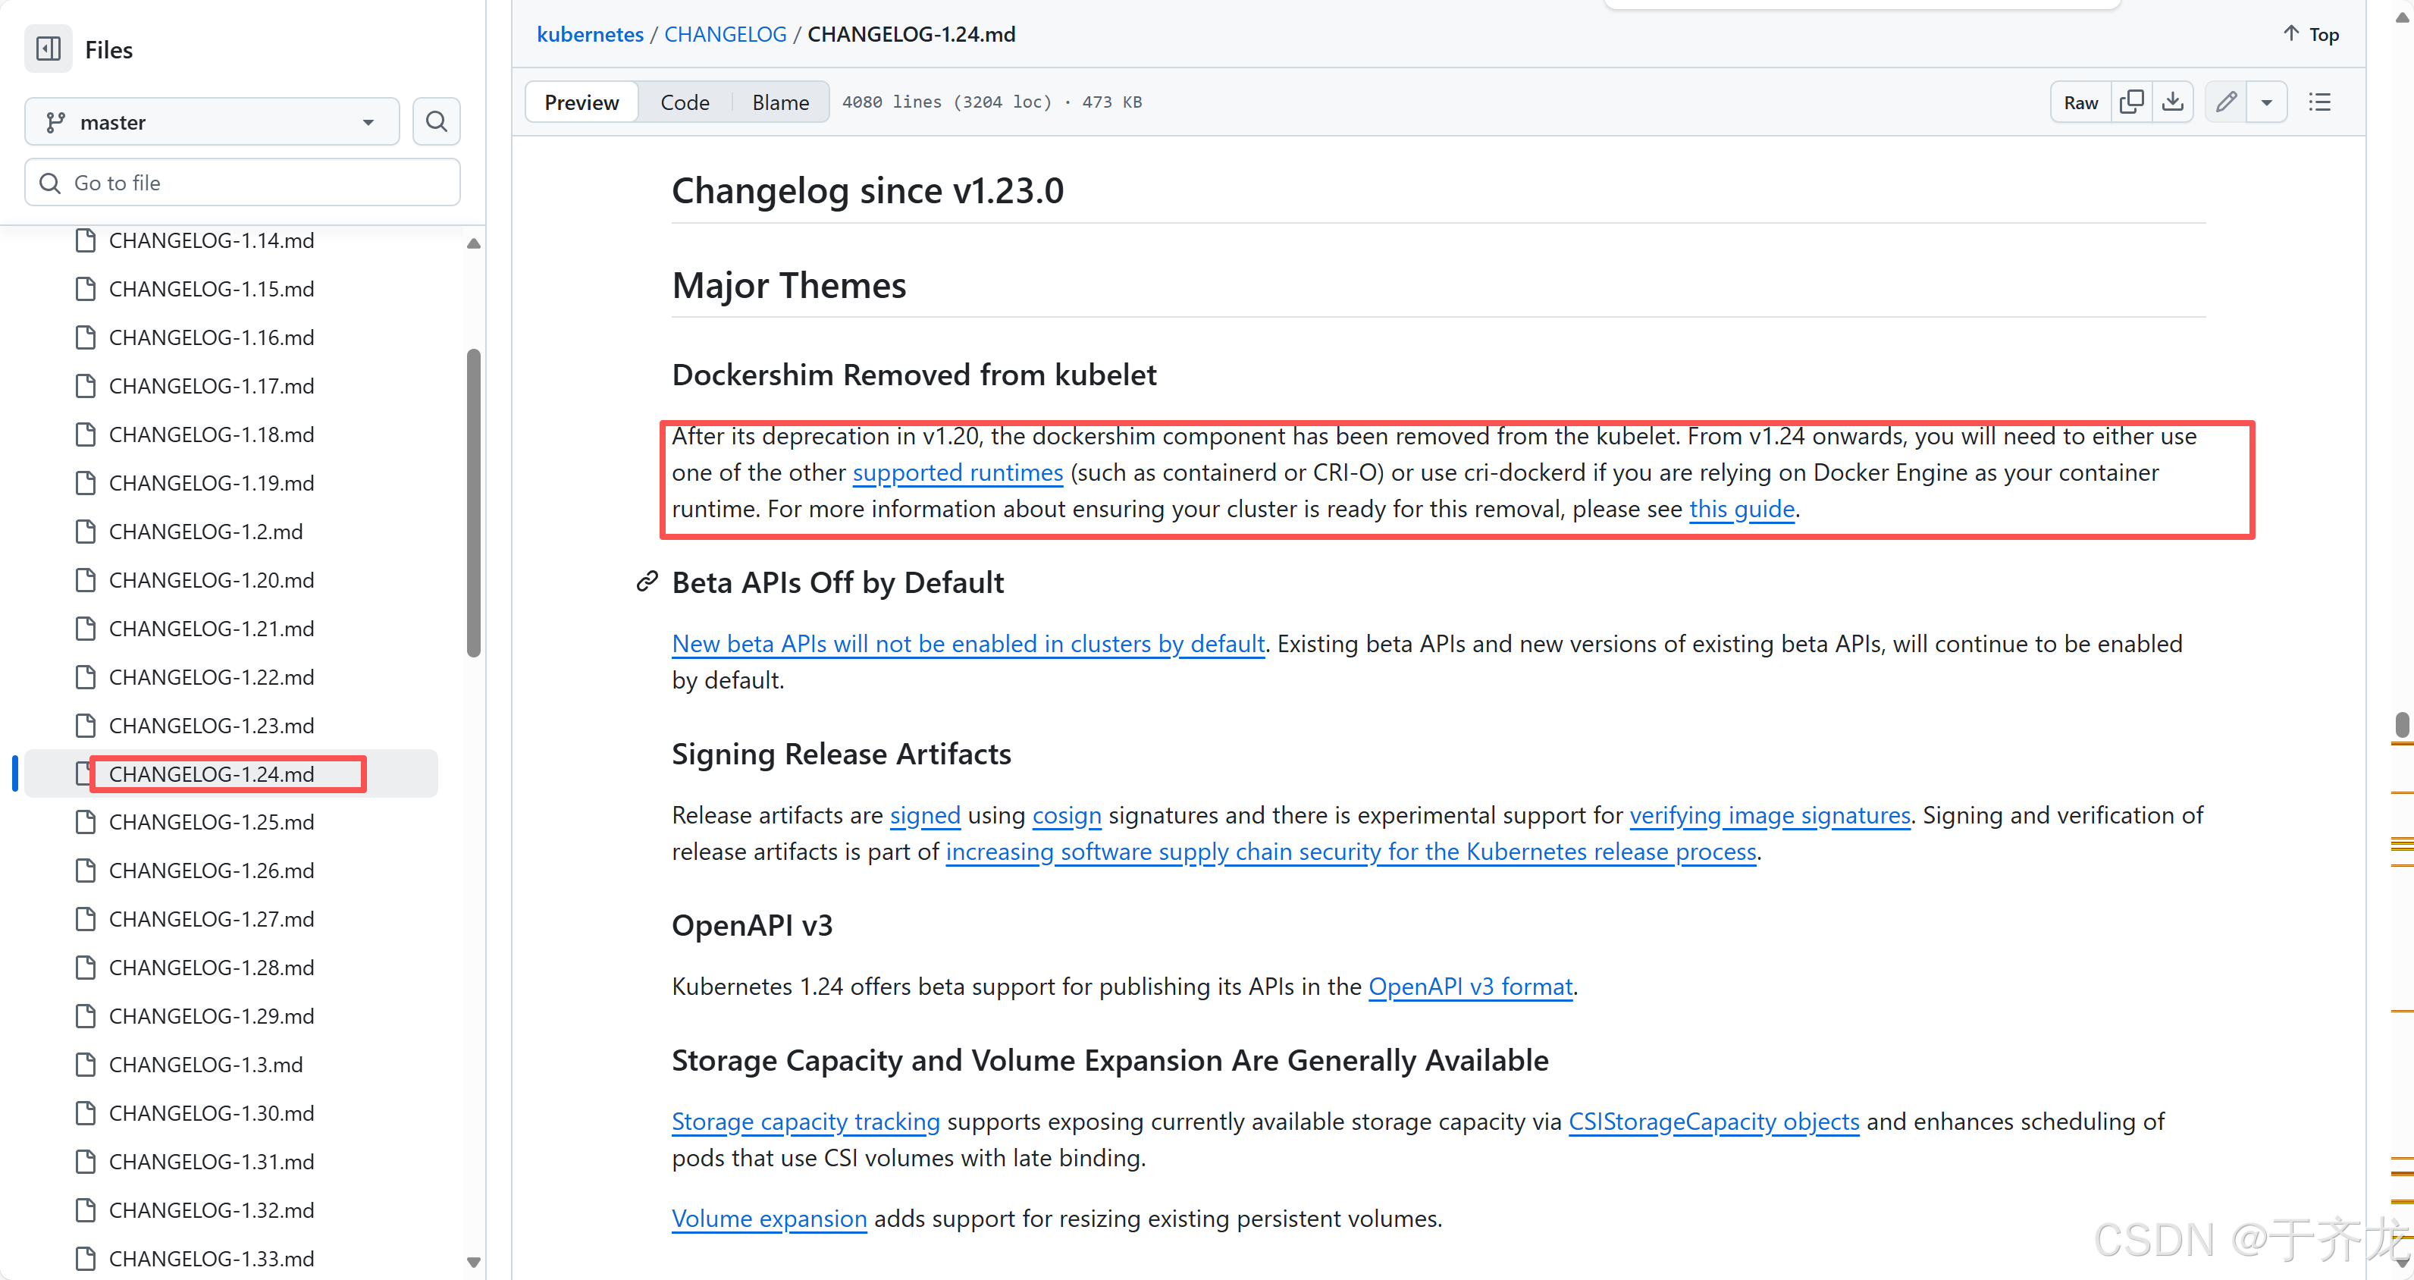Screen dimensions: 2414x1280
Task: Open OpenAPI v3 format link
Action: [1470, 987]
